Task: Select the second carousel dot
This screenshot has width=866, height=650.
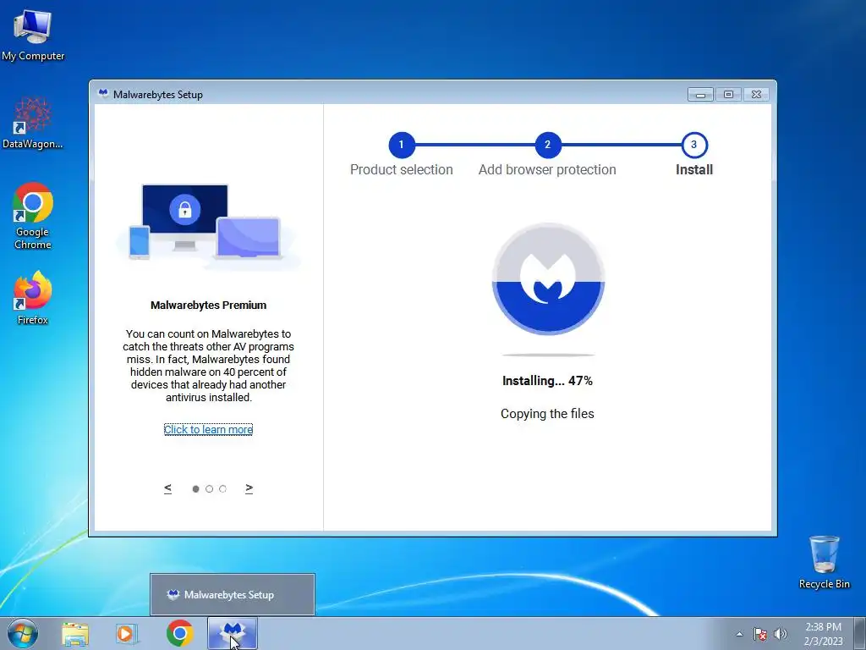Action: (210, 489)
